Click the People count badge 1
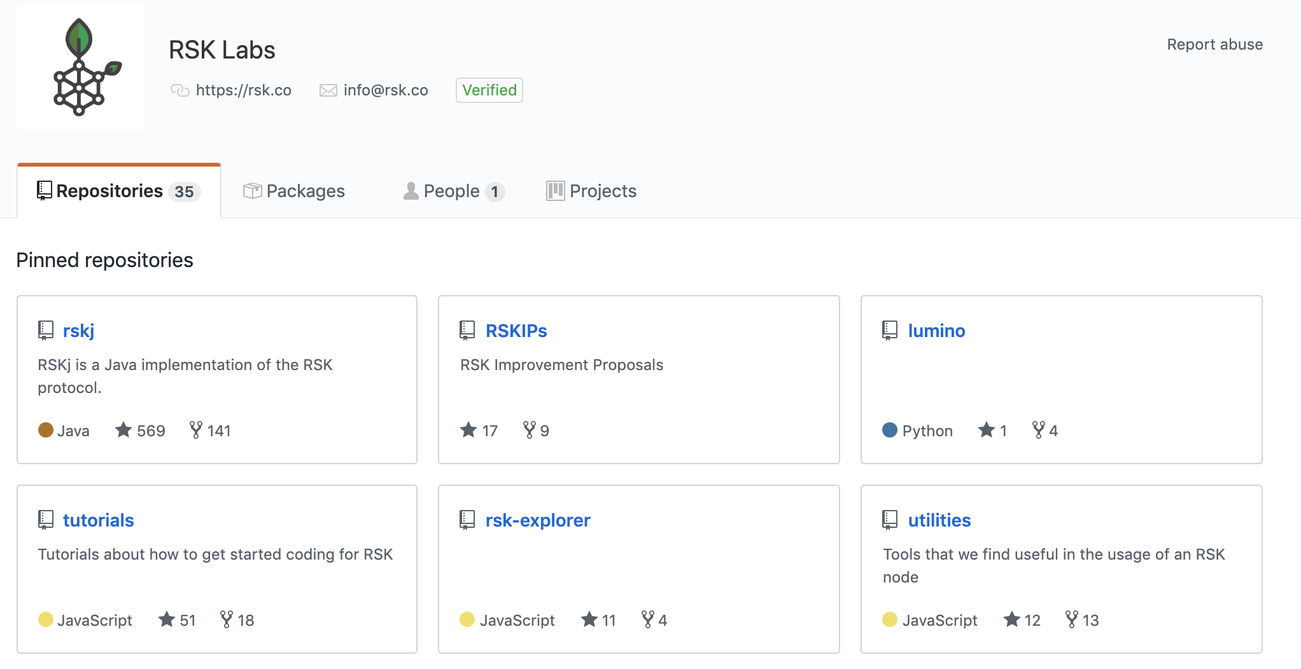 pyautogui.click(x=495, y=191)
